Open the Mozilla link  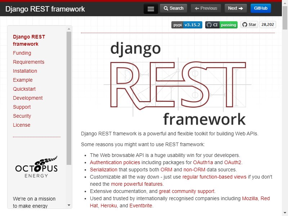(250, 199)
